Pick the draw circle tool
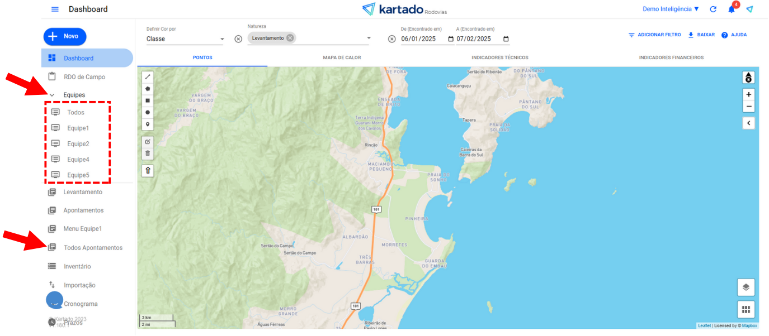769x336 pixels. pos(148,112)
